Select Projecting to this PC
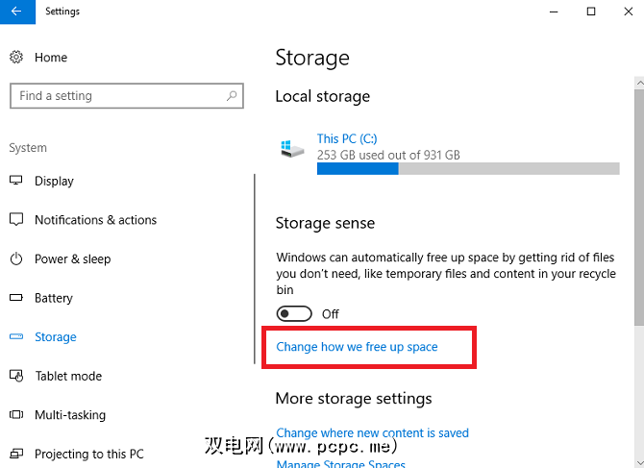This screenshot has height=468, width=644. 88,454
